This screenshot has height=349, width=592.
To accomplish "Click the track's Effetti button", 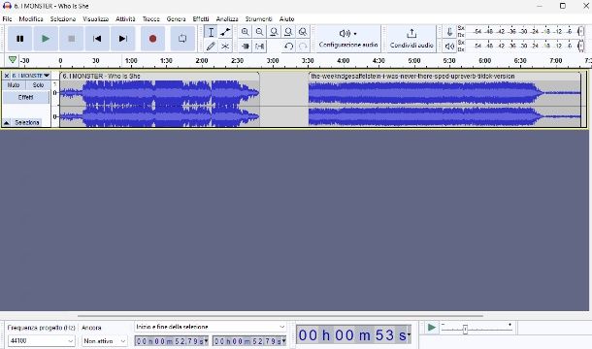I will [x=25, y=97].
